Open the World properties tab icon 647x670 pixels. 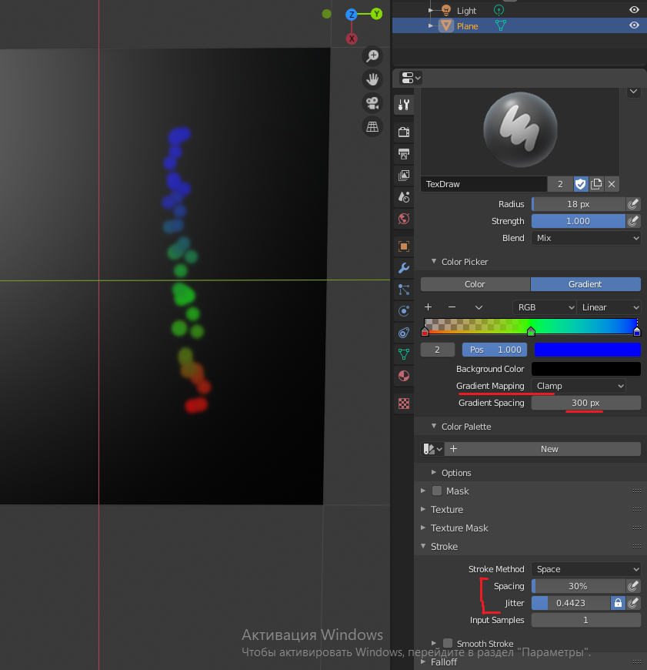pos(404,219)
